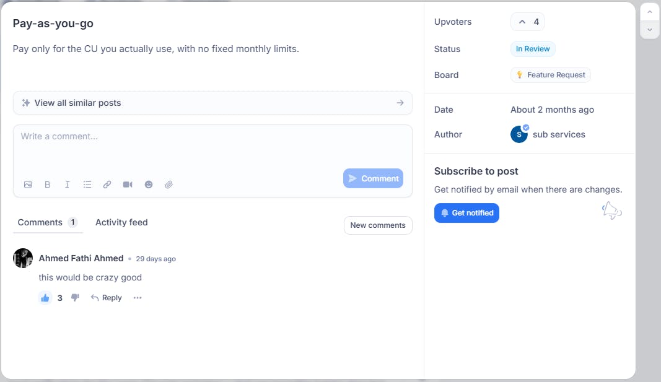Dislike Ahmed Fathi Ahmed's comment
This screenshot has width=661, height=382.
point(74,297)
